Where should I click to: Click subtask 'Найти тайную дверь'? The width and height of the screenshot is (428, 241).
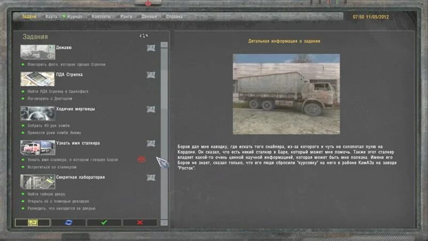[47, 194]
